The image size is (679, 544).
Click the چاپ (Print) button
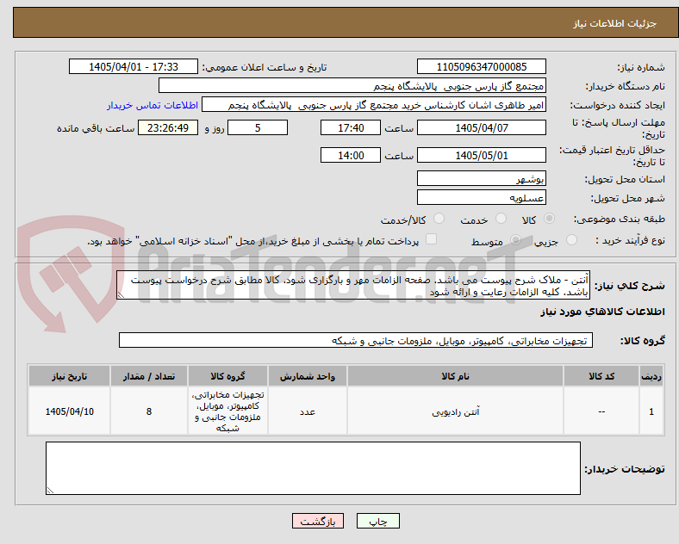377,521
